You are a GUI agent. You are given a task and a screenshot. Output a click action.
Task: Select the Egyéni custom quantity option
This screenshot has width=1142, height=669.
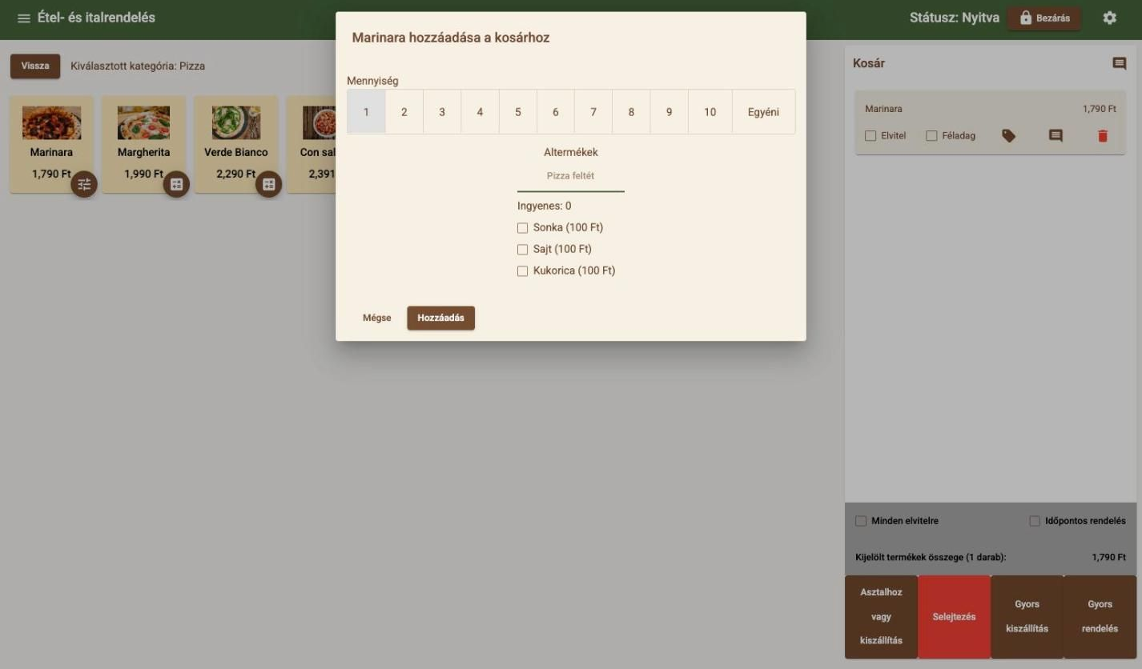pos(763,111)
